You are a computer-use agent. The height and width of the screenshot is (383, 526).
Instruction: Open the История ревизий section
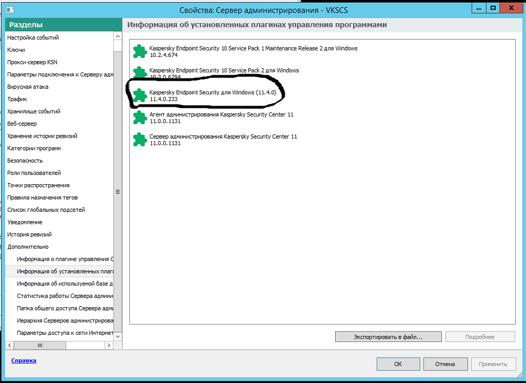point(29,235)
